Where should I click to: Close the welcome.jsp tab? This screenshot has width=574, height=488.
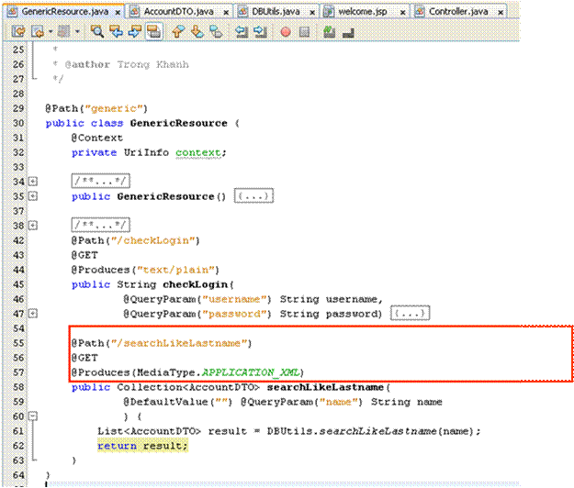pyautogui.click(x=402, y=13)
